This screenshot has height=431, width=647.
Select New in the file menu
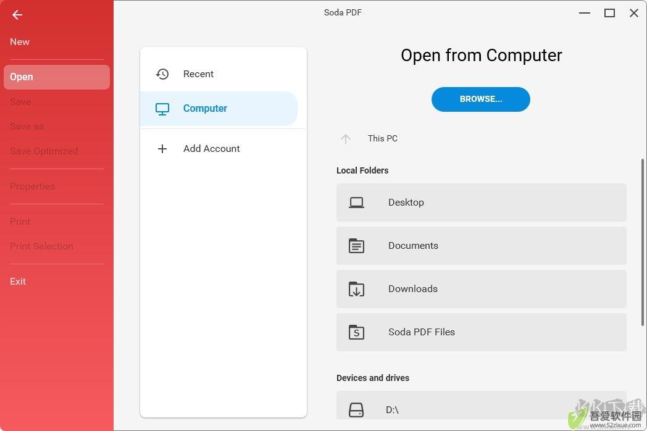point(20,42)
